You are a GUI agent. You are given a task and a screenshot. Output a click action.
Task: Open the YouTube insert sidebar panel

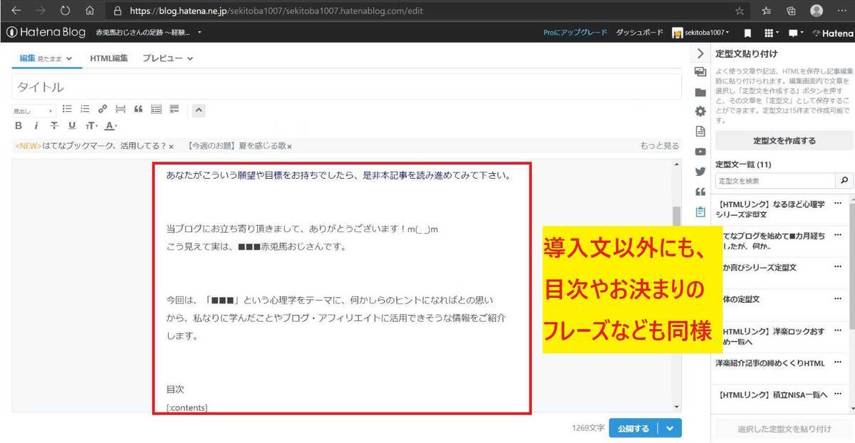tap(700, 151)
